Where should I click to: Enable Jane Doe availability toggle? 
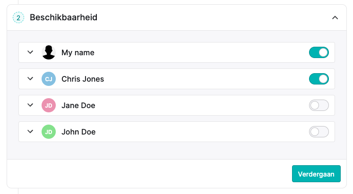[x=319, y=105]
